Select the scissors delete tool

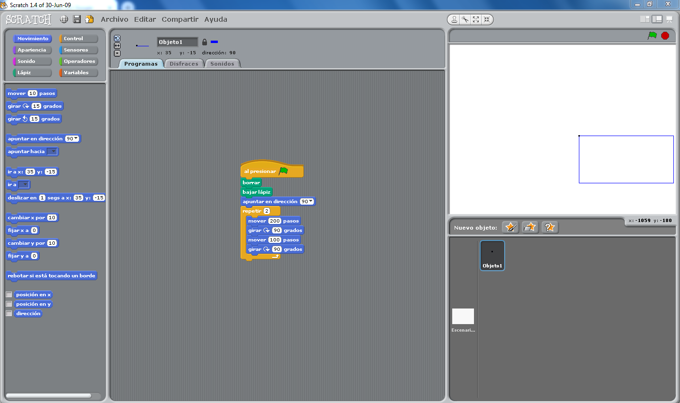[465, 19]
